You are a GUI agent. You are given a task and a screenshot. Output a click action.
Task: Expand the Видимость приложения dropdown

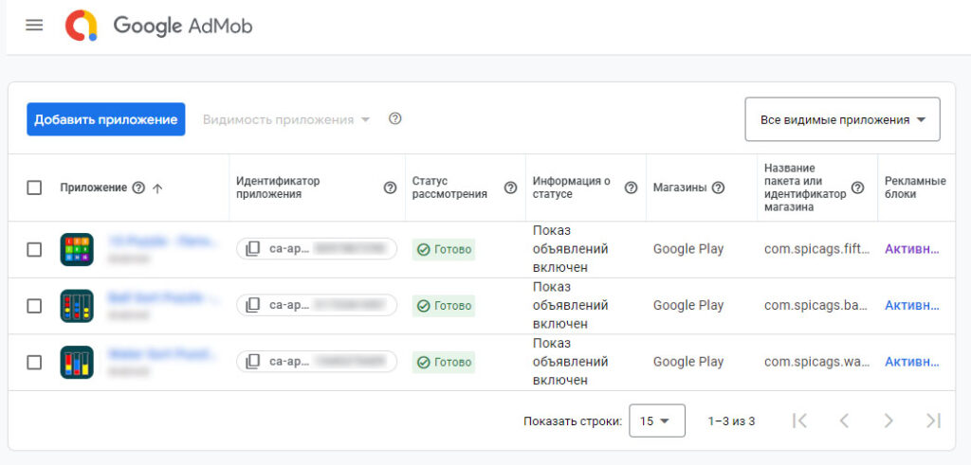pos(286,119)
